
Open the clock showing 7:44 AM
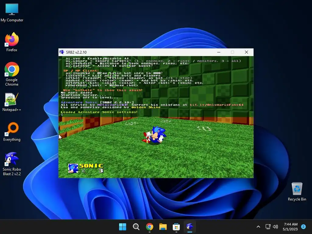(290, 227)
